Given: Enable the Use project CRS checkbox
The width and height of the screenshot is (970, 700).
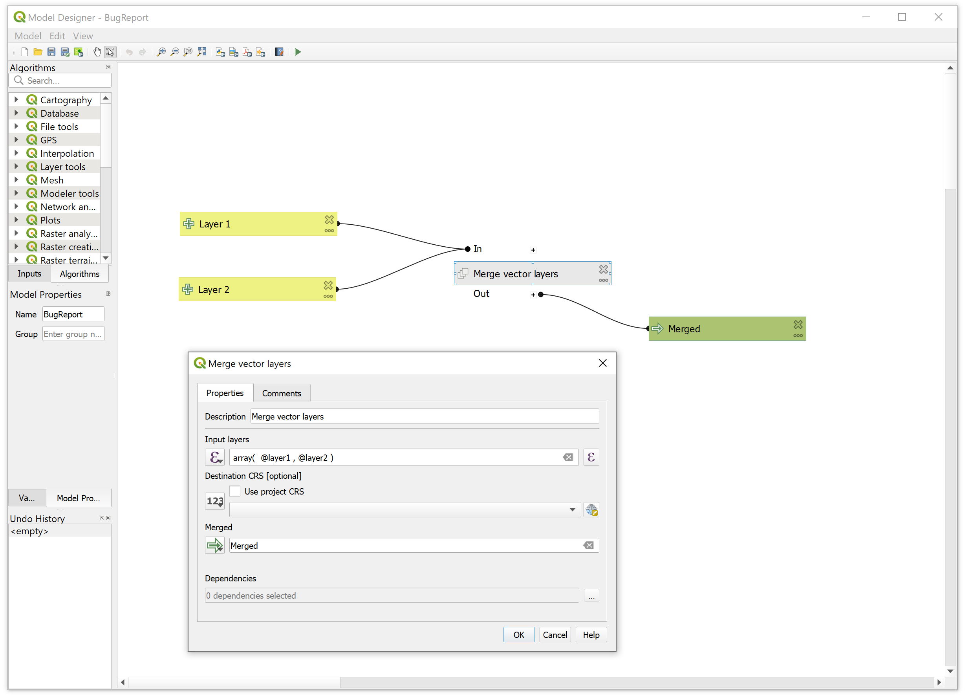Looking at the screenshot, I should pos(235,491).
